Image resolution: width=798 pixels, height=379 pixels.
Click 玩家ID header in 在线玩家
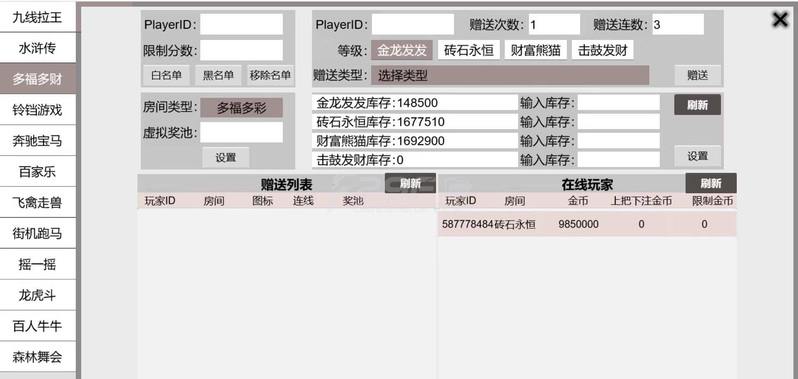point(461,201)
